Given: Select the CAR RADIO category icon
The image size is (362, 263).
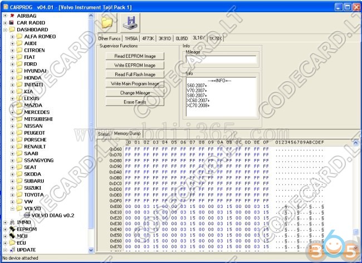Looking at the screenshot, I should (x=12, y=23).
